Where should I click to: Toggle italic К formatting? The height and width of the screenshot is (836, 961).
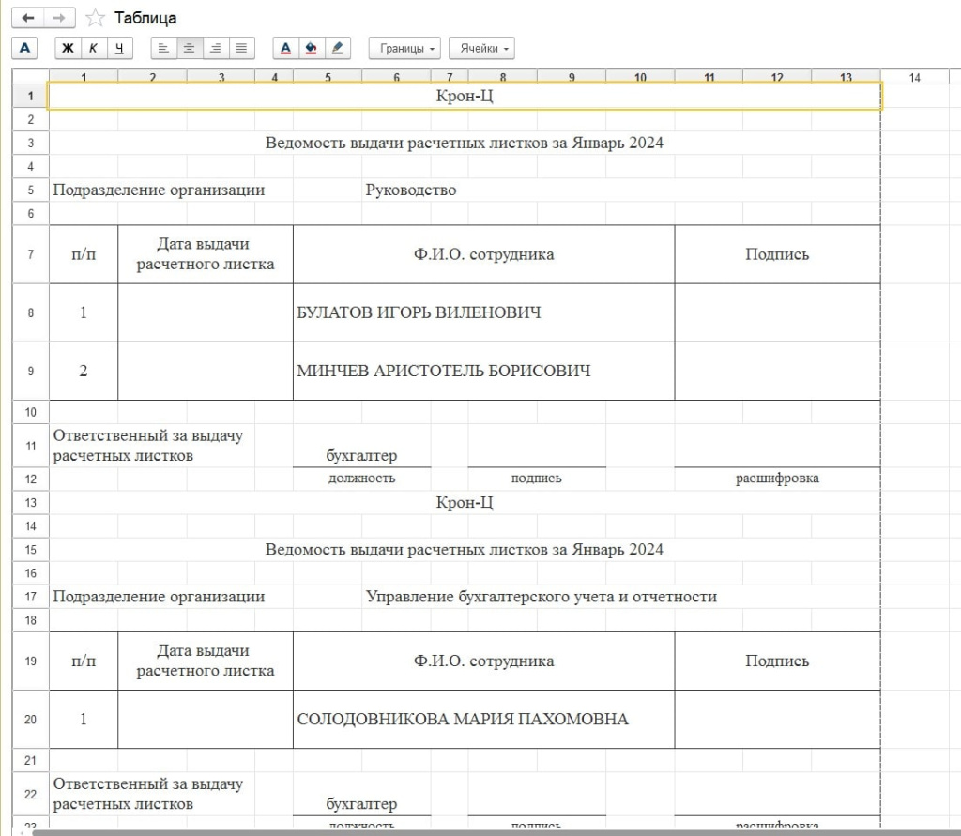point(94,48)
